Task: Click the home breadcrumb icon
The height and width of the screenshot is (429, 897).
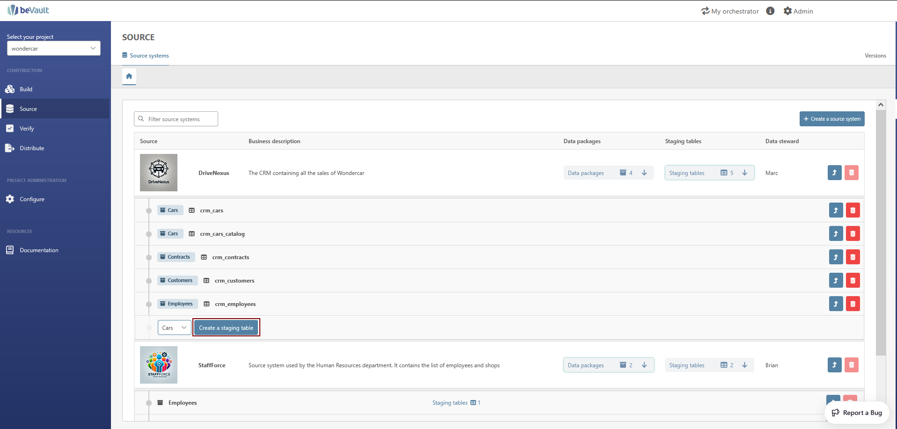Action: click(129, 76)
